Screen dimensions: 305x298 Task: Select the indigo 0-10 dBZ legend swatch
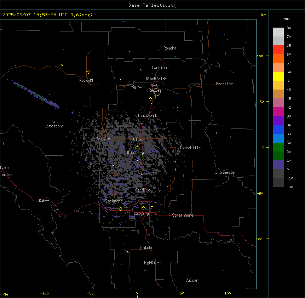(x=278, y=165)
